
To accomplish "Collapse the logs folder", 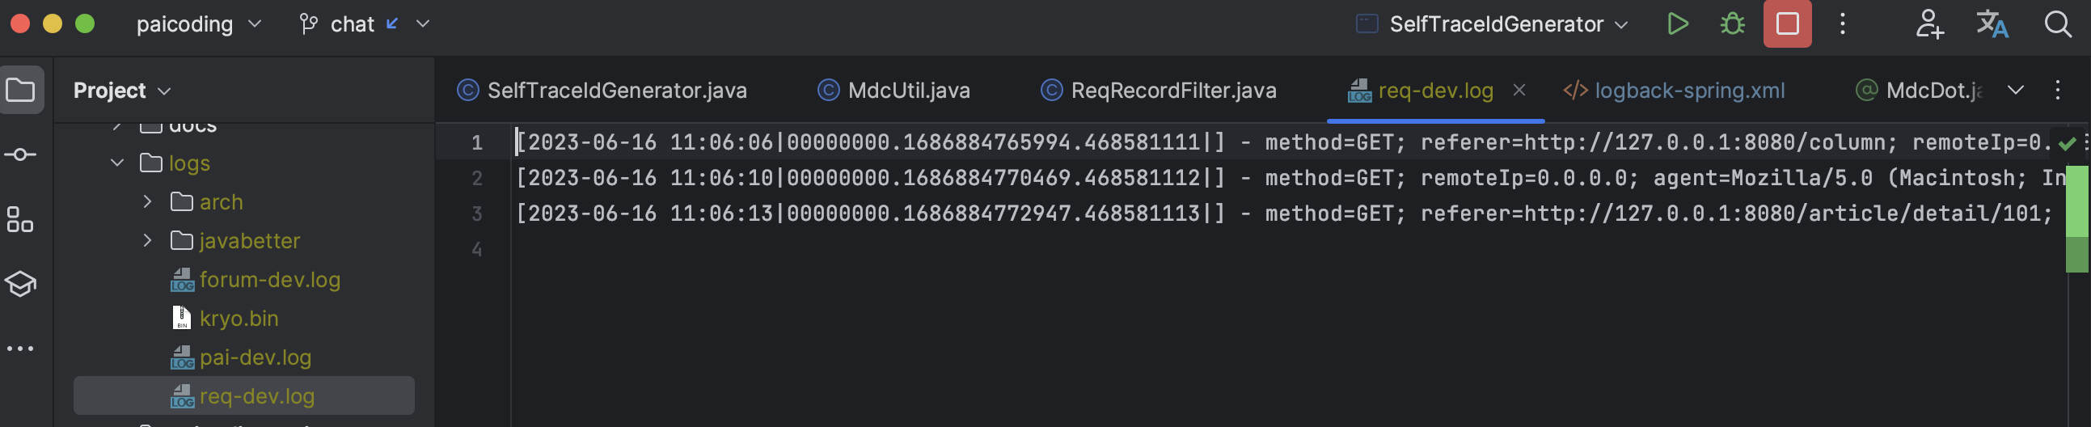I will [x=118, y=163].
